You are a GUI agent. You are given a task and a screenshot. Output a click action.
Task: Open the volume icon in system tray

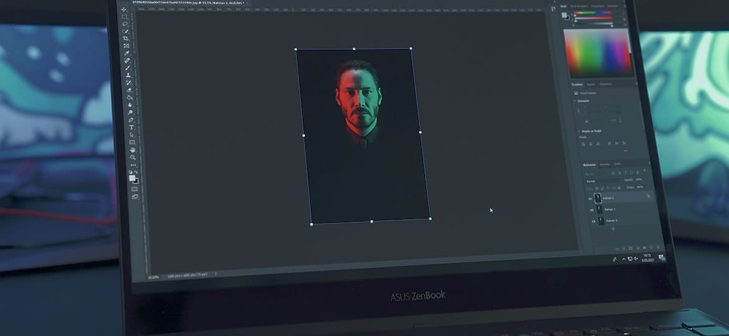636,259
